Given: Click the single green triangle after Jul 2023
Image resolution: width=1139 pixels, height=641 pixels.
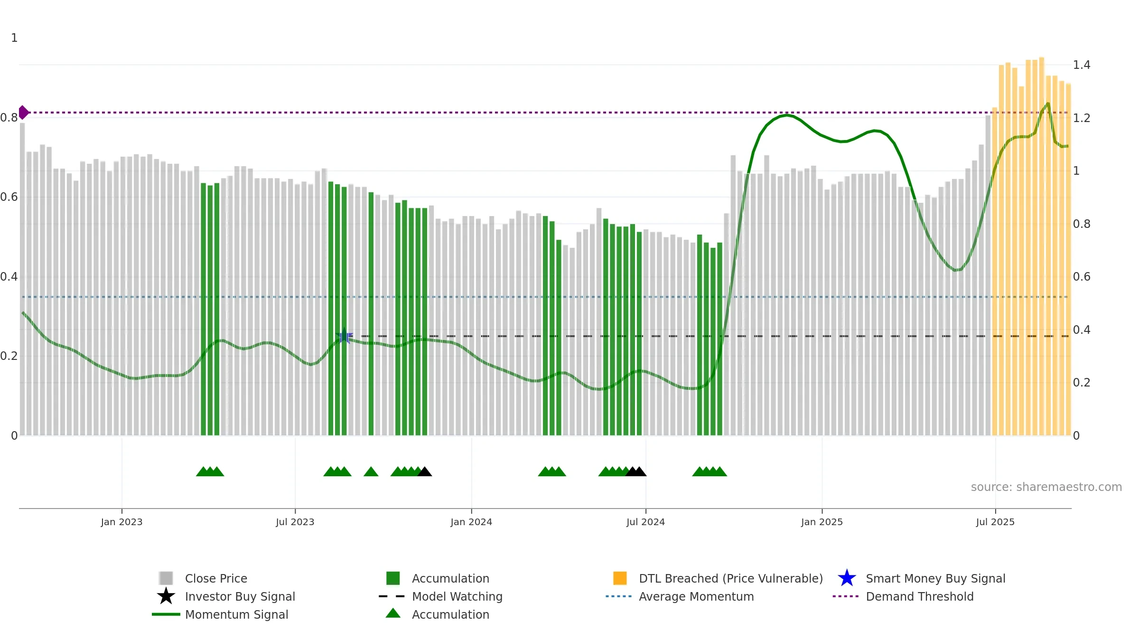Looking at the screenshot, I should coord(371,471).
